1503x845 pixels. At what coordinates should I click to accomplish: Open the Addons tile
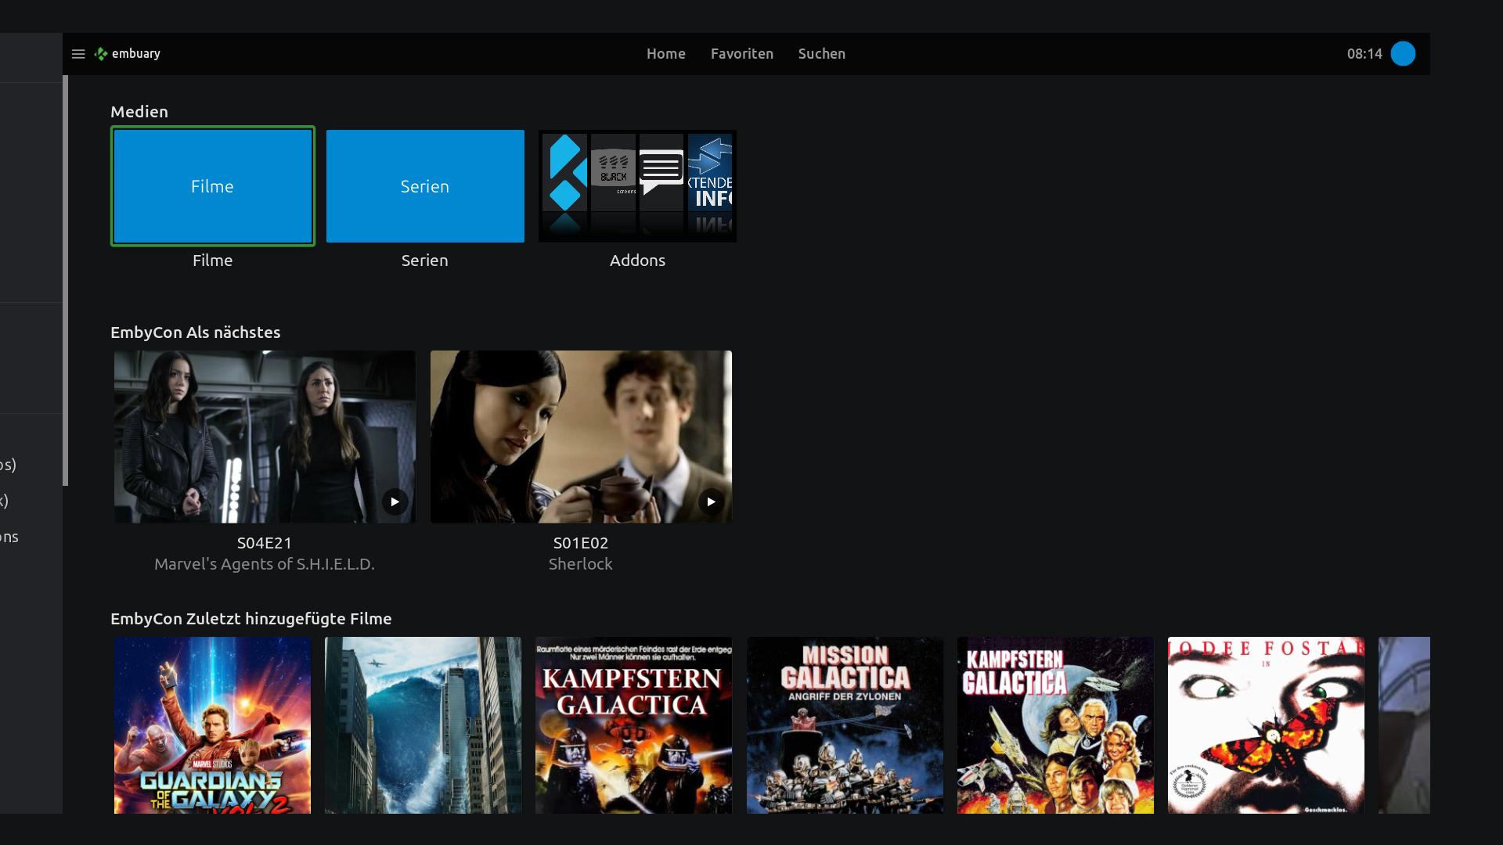click(637, 186)
